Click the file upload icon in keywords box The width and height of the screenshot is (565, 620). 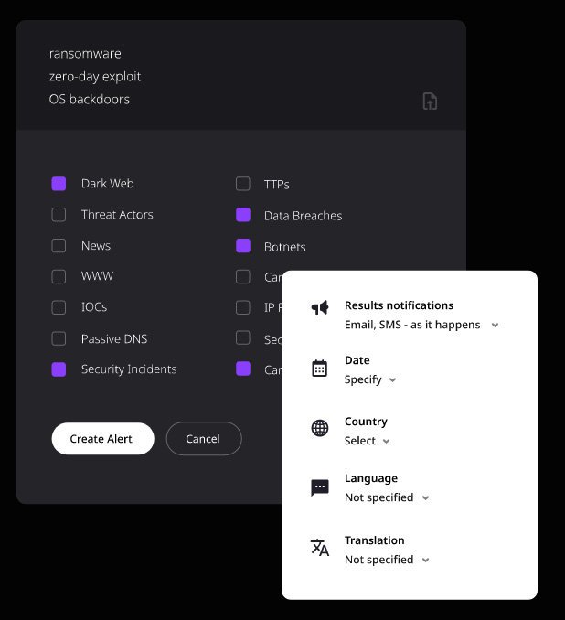coord(430,102)
